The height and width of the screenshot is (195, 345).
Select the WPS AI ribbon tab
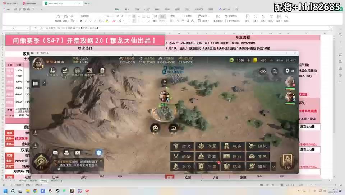click(x=226, y=9)
